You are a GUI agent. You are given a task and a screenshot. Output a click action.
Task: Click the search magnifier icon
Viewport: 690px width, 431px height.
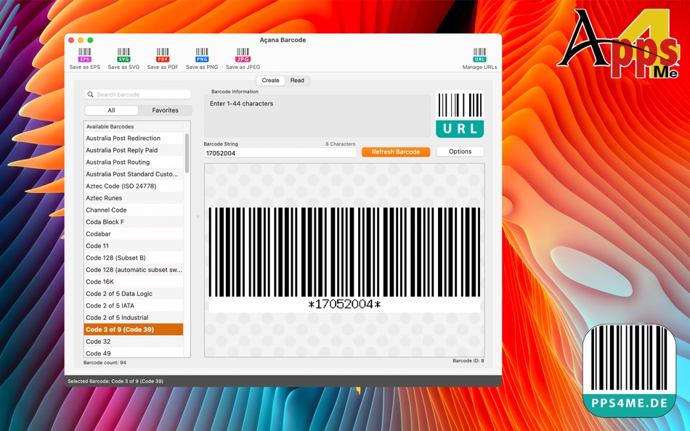(x=90, y=94)
